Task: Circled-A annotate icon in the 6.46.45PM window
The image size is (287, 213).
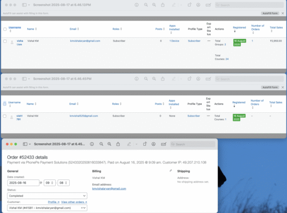Action: [x=198, y=79]
